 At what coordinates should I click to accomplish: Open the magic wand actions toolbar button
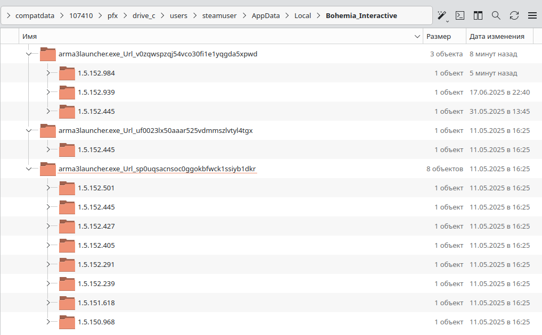click(x=442, y=15)
